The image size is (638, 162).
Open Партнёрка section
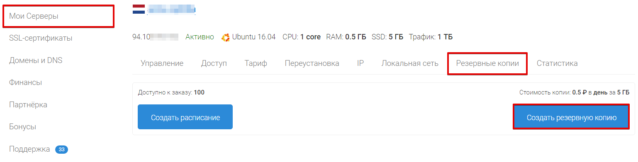click(x=28, y=105)
